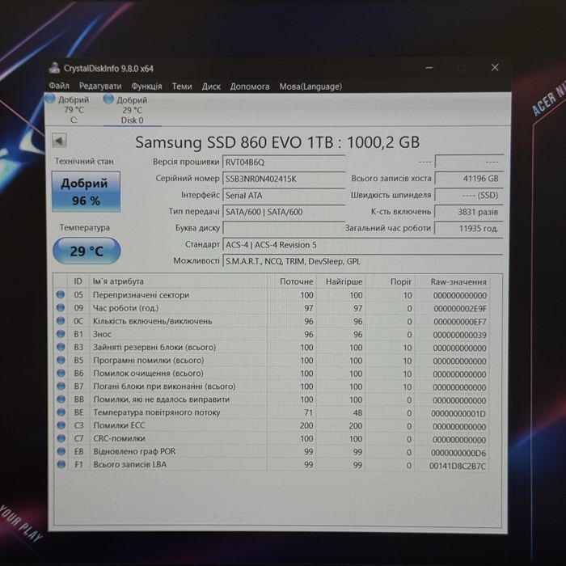Click the serial number field S5B3NR0N402415K

click(284, 179)
